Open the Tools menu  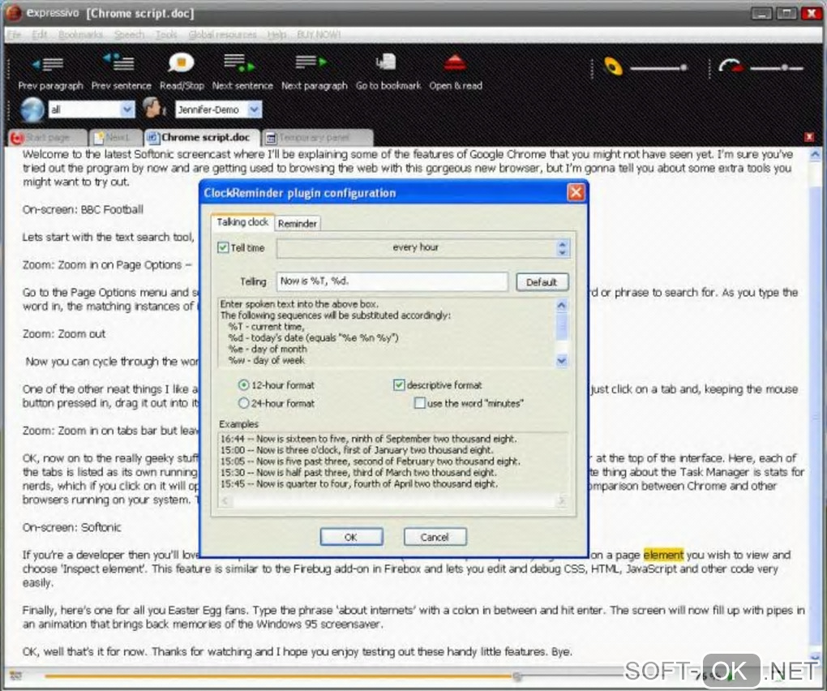pyautogui.click(x=166, y=34)
